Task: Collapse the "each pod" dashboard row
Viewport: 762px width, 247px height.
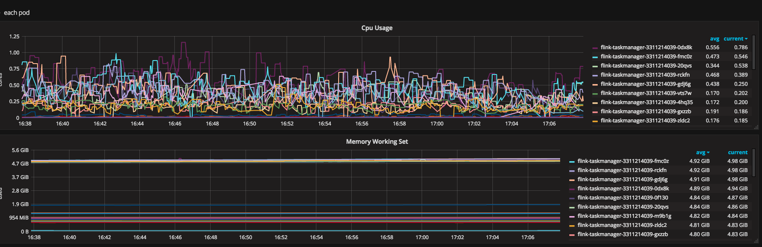Action: [x=17, y=13]
